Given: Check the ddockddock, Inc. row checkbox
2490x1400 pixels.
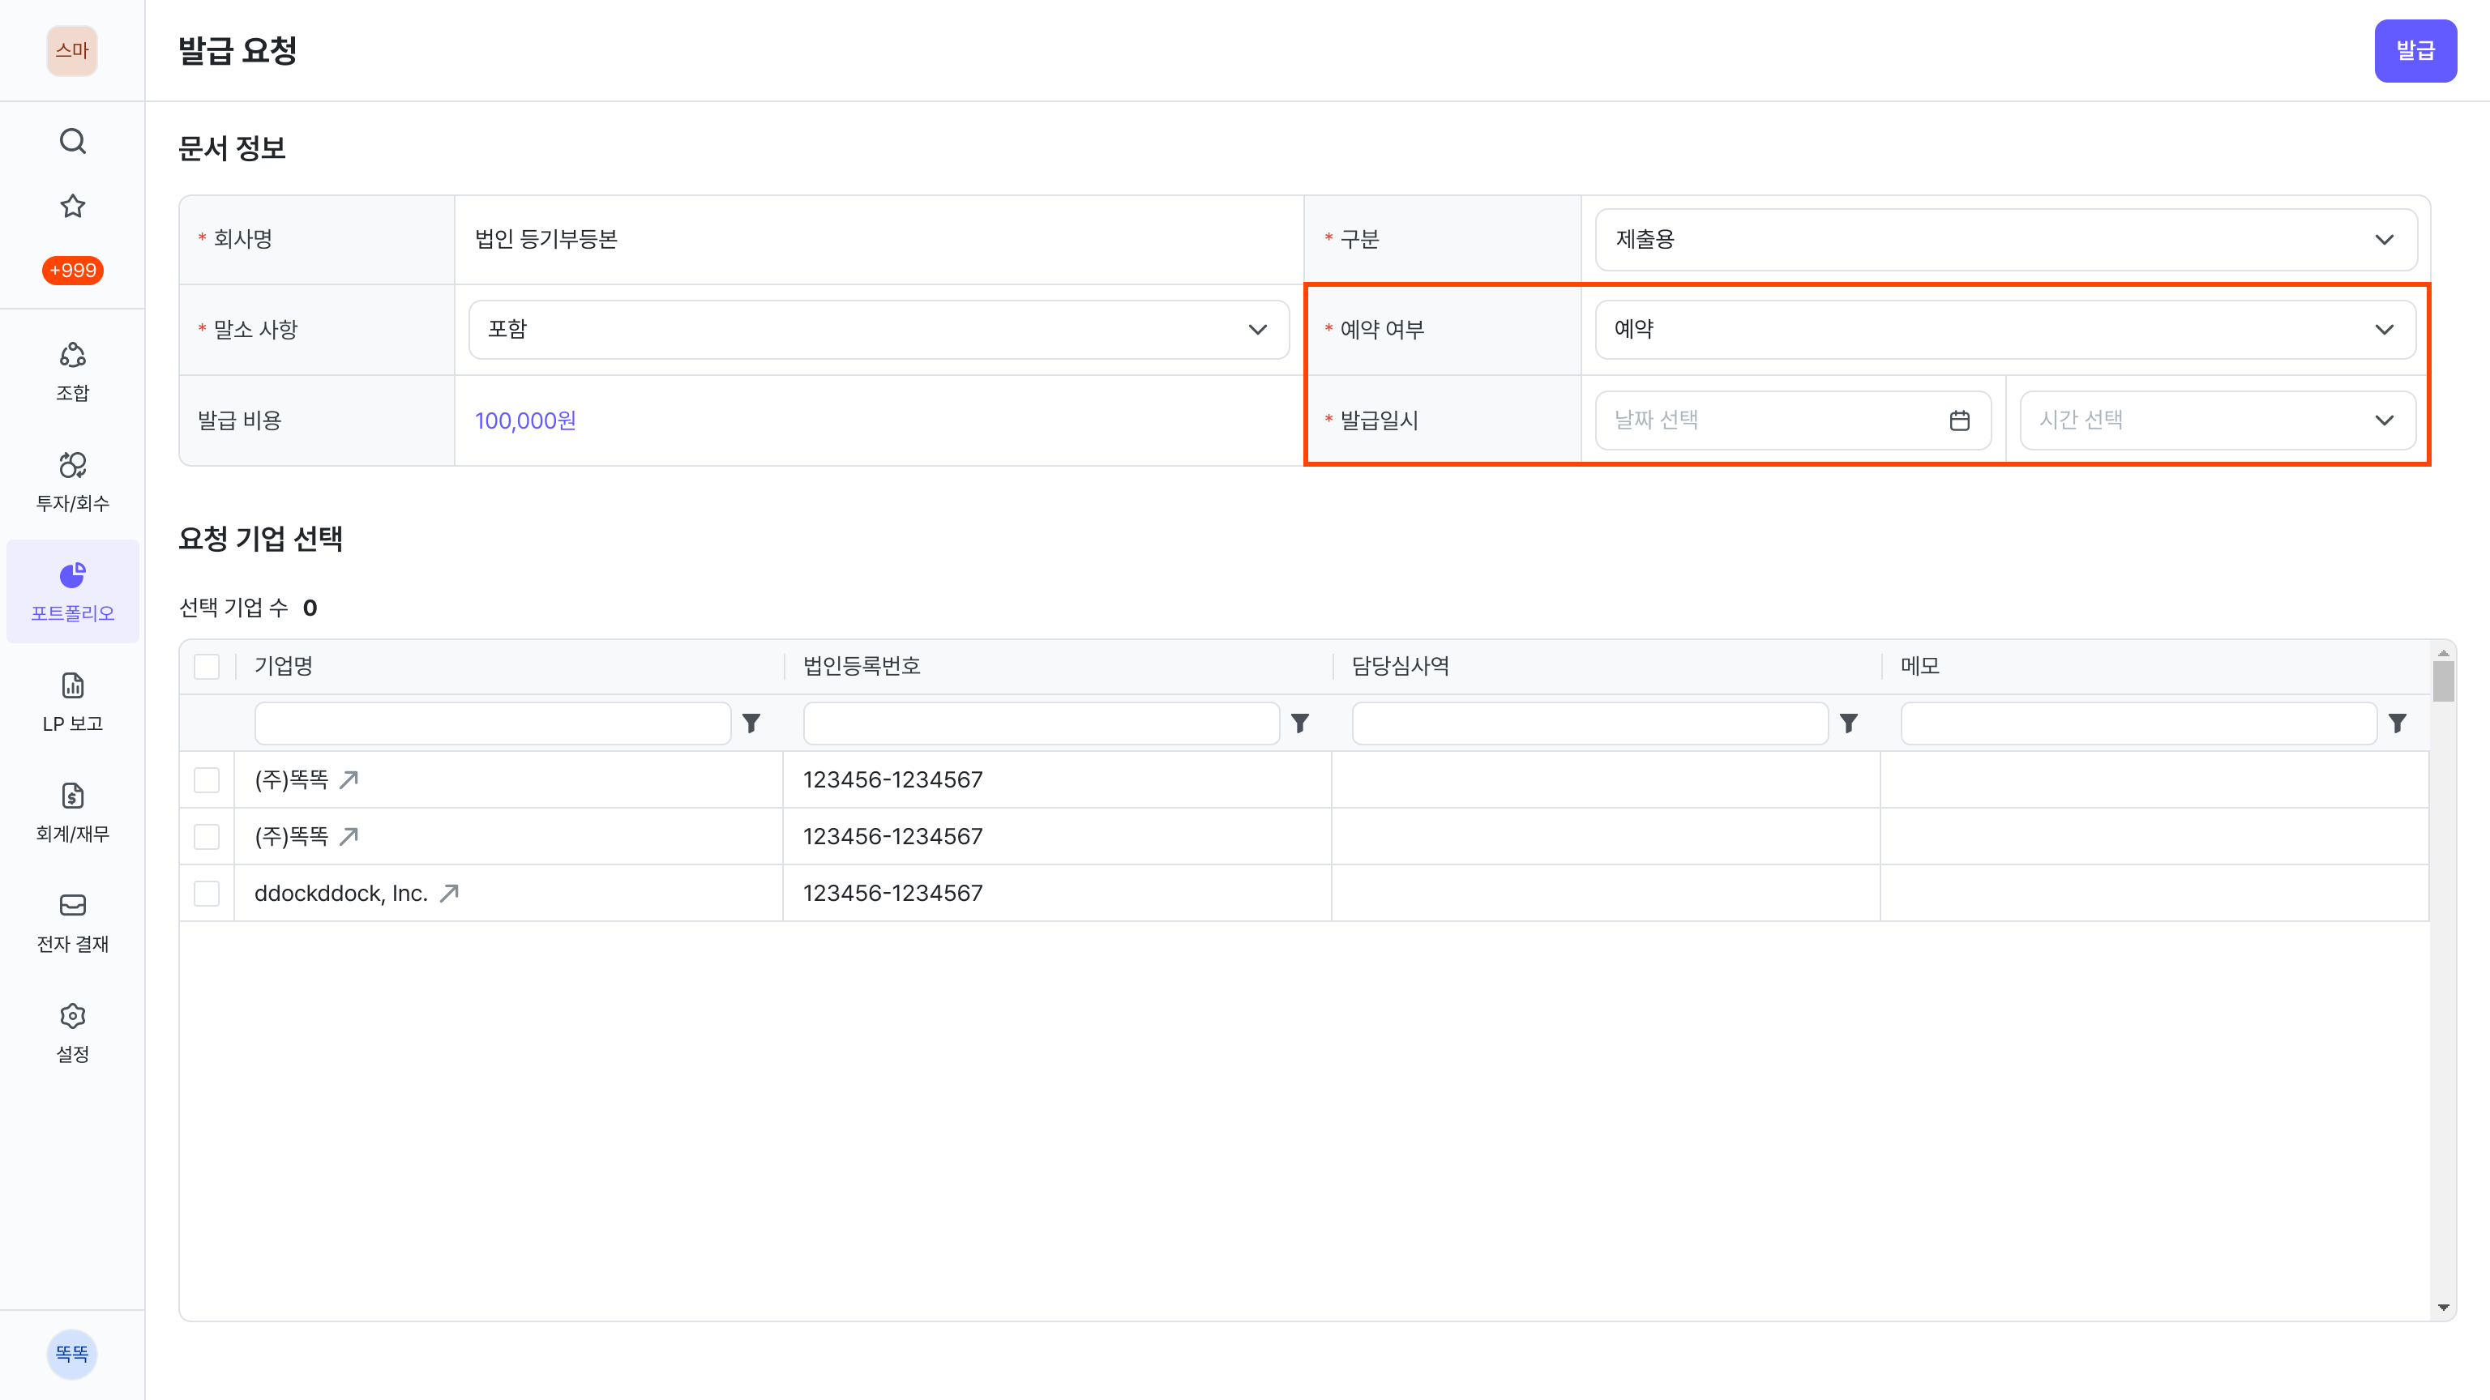Looking at the screenshot, I should coord(207,893).
